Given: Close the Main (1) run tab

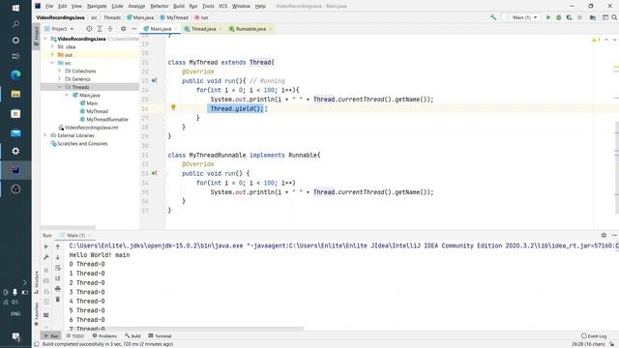Looking at the screenshot, I should coord(90,235).
